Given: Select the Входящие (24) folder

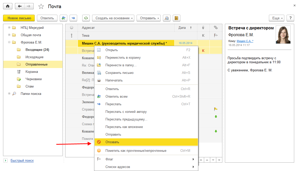Looking at the screenshot, I should tap(37, 50).
